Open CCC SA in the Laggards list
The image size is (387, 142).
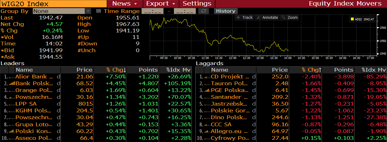coord(221,124)
